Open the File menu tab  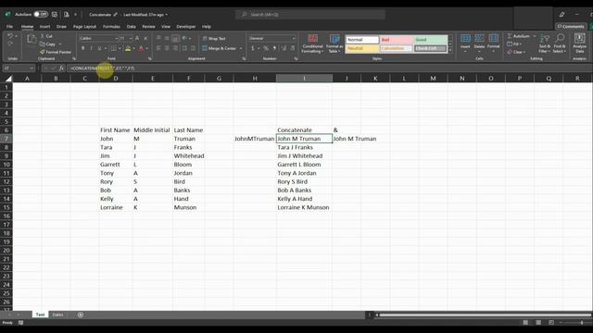pyautogui.click(x=9, y=27)
